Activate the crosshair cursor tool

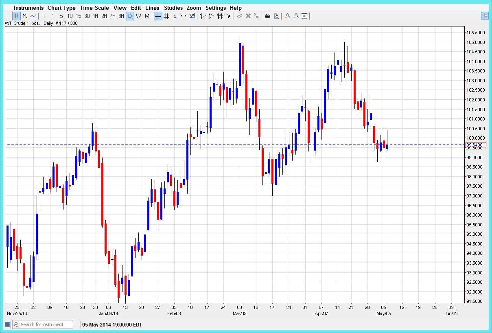click(157, 16)
